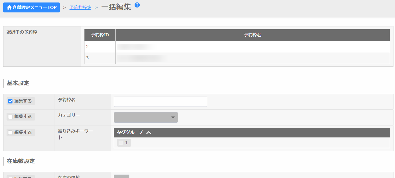This screenshot has width=395, height=178.
Task: Open the blue question mark help icon
Action: click(137, 5)
